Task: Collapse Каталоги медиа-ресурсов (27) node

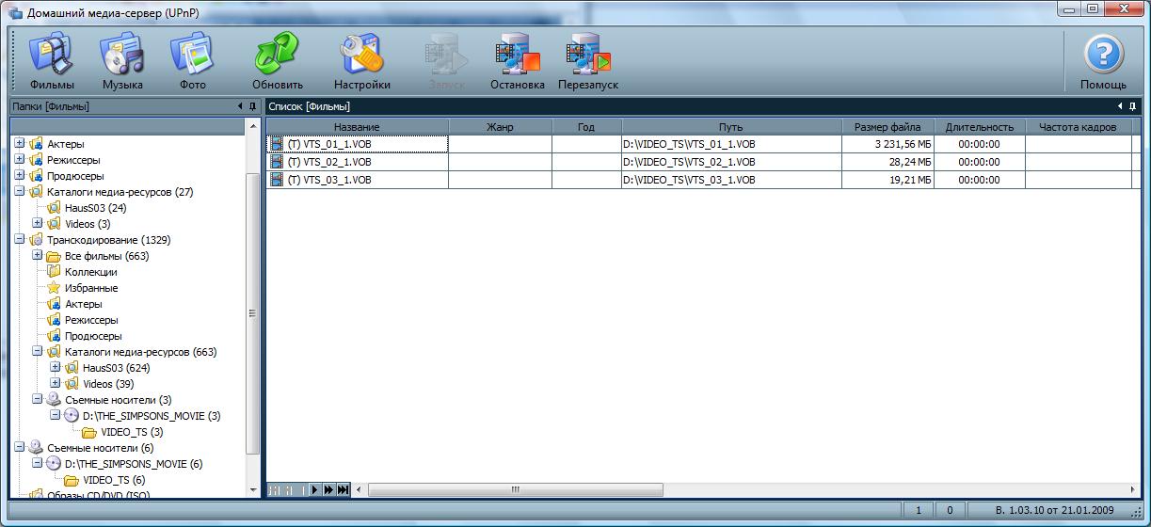Action: pos(20,192)
